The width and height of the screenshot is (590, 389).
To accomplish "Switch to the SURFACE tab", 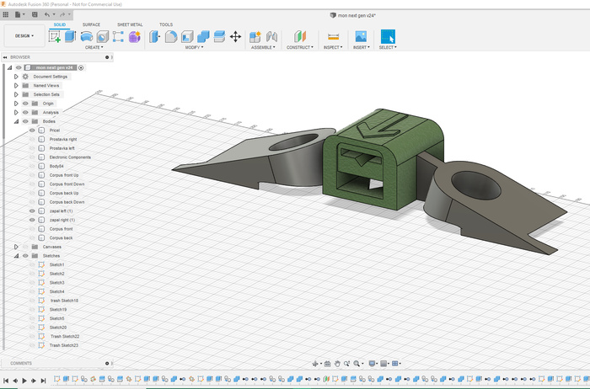I will point(91,24).
